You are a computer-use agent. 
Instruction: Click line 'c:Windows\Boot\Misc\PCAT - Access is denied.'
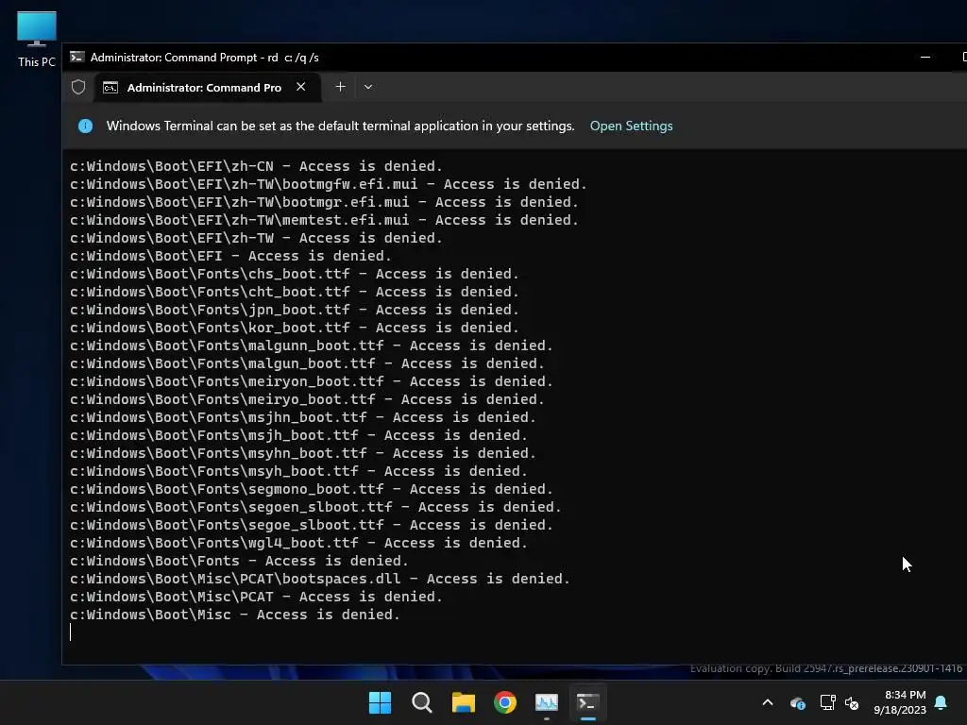coord(256,597)
